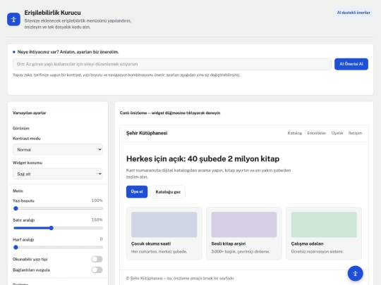Open Etkinlikler in the preview nav
This screenshot has height=285, width=381.
click(x=316, y=133)
